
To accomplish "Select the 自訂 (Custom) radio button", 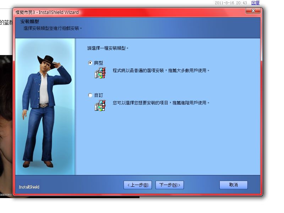I will coord(90,95).
